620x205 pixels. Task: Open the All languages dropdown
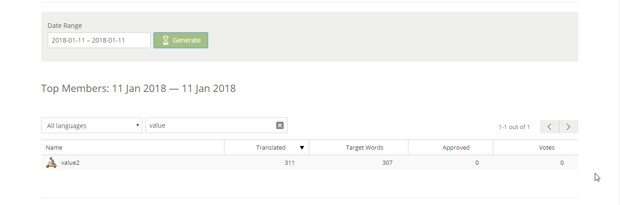pos(92,125)
